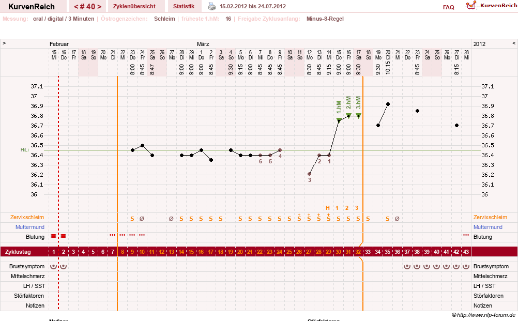This screenshot has height=321, width=518.
Task: Select the breast symptom icon on cycle day 43
Action: pos(466,266)
